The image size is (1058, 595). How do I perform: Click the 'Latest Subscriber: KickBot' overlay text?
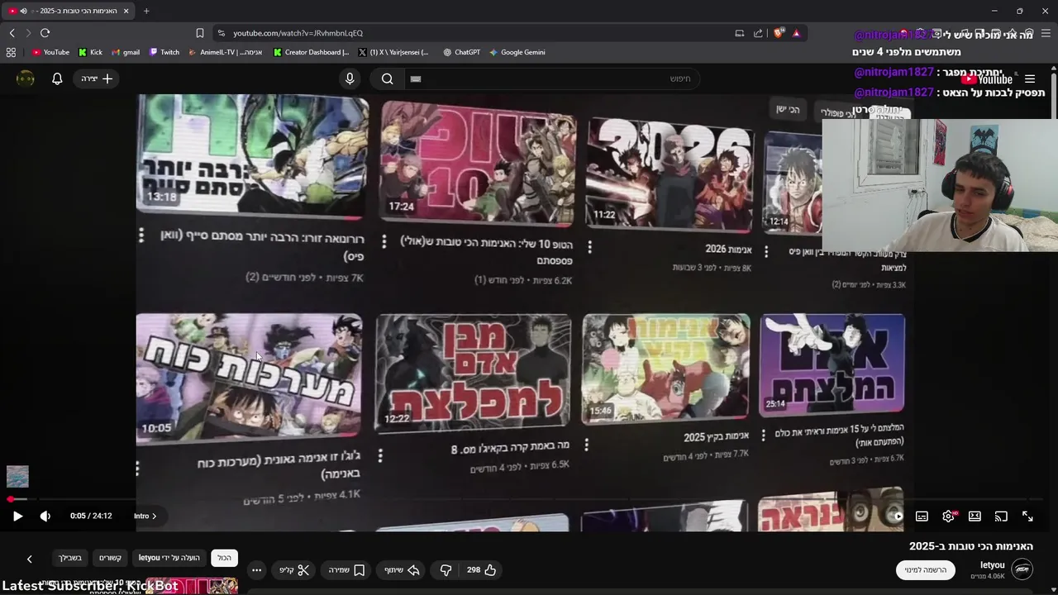tap(89, 586)
